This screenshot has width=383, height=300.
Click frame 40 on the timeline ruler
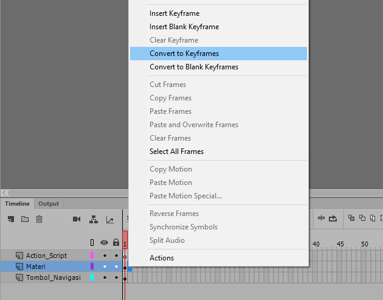point(316,244)
